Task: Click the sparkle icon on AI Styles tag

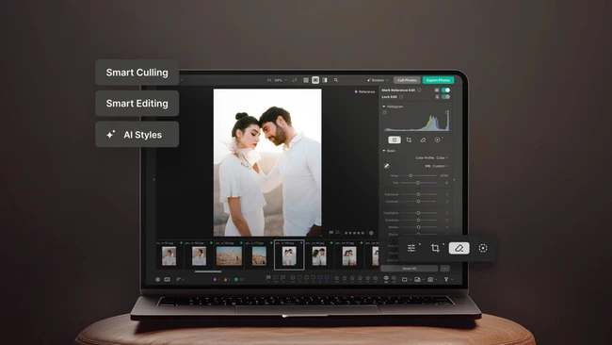Action: tap(111, 135)
